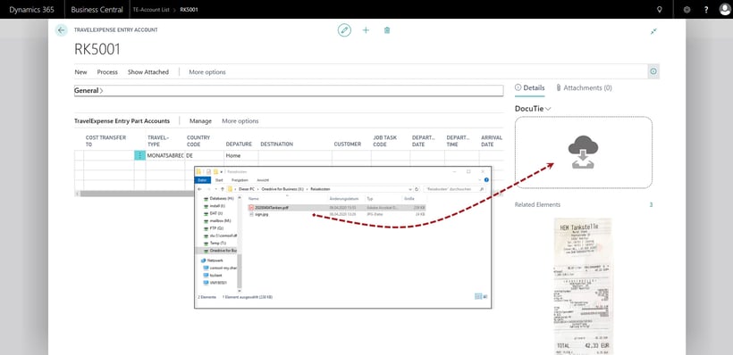Viewport: 733px width, 355px height.
Task: Click the Job Task Code column header
Action: coord(384,141)
